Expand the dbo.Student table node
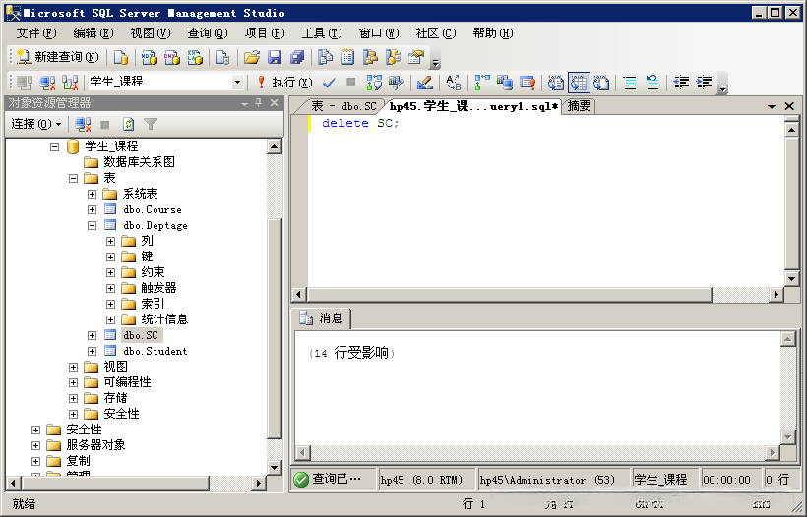This screenshot has width=807, height=517. (x=92, y=351)
